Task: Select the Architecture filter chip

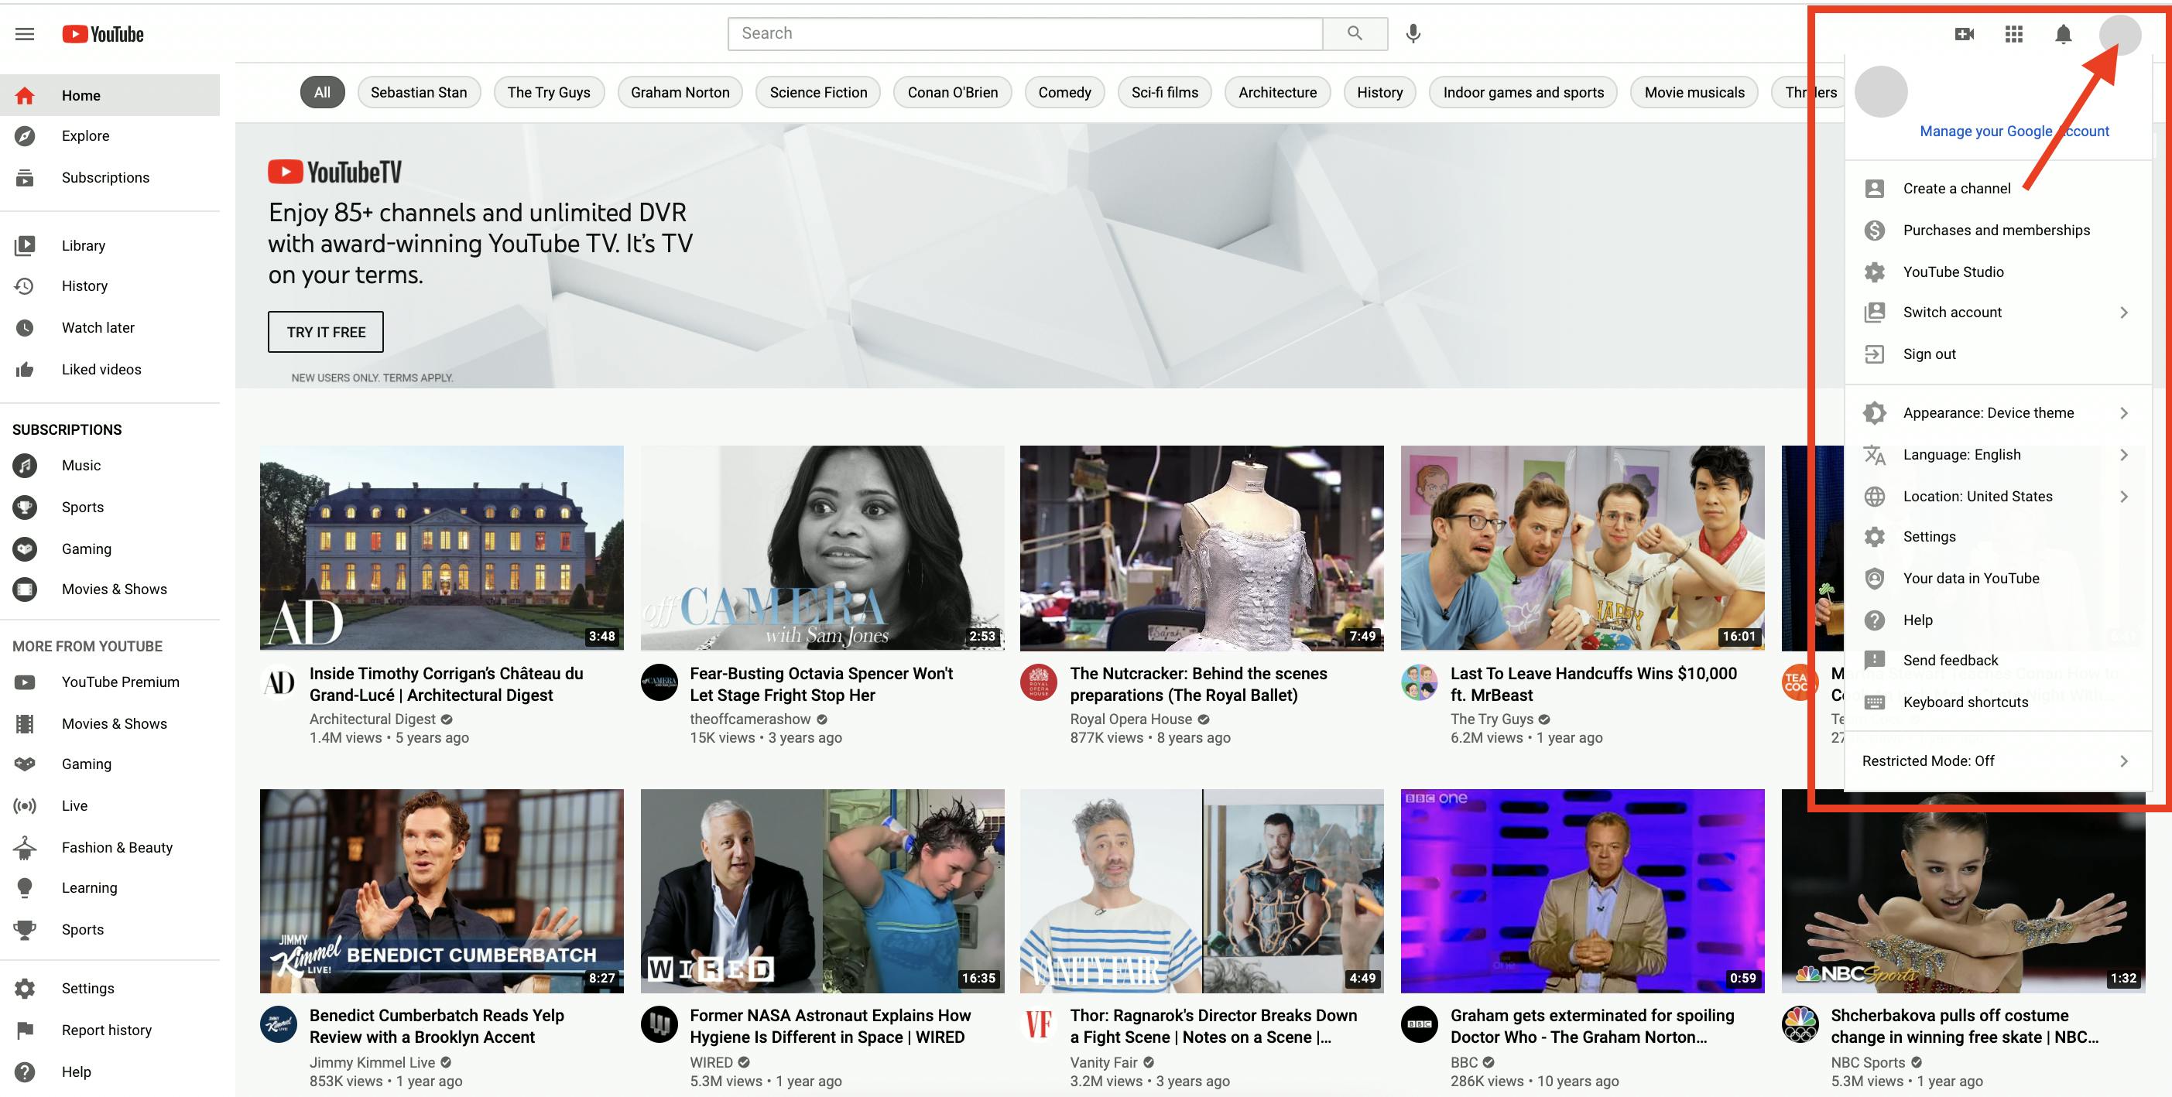Action: [x=1277, y=93]
